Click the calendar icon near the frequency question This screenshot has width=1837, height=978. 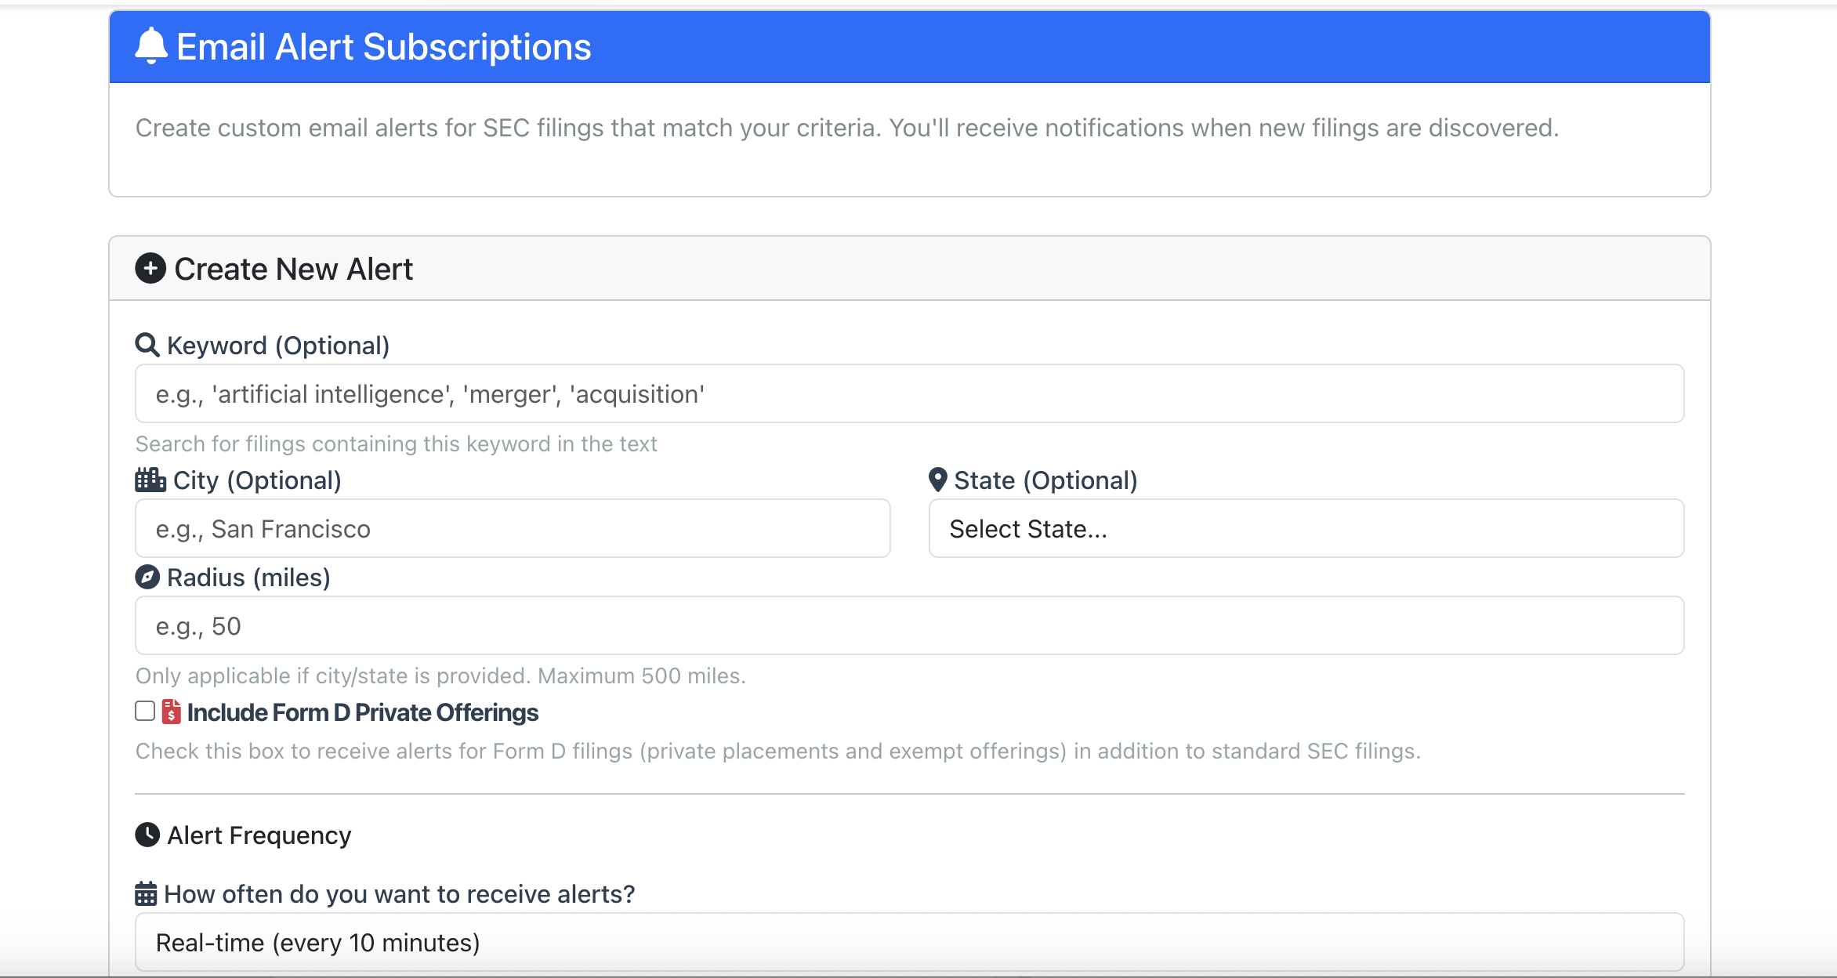(x=145, y=893)
